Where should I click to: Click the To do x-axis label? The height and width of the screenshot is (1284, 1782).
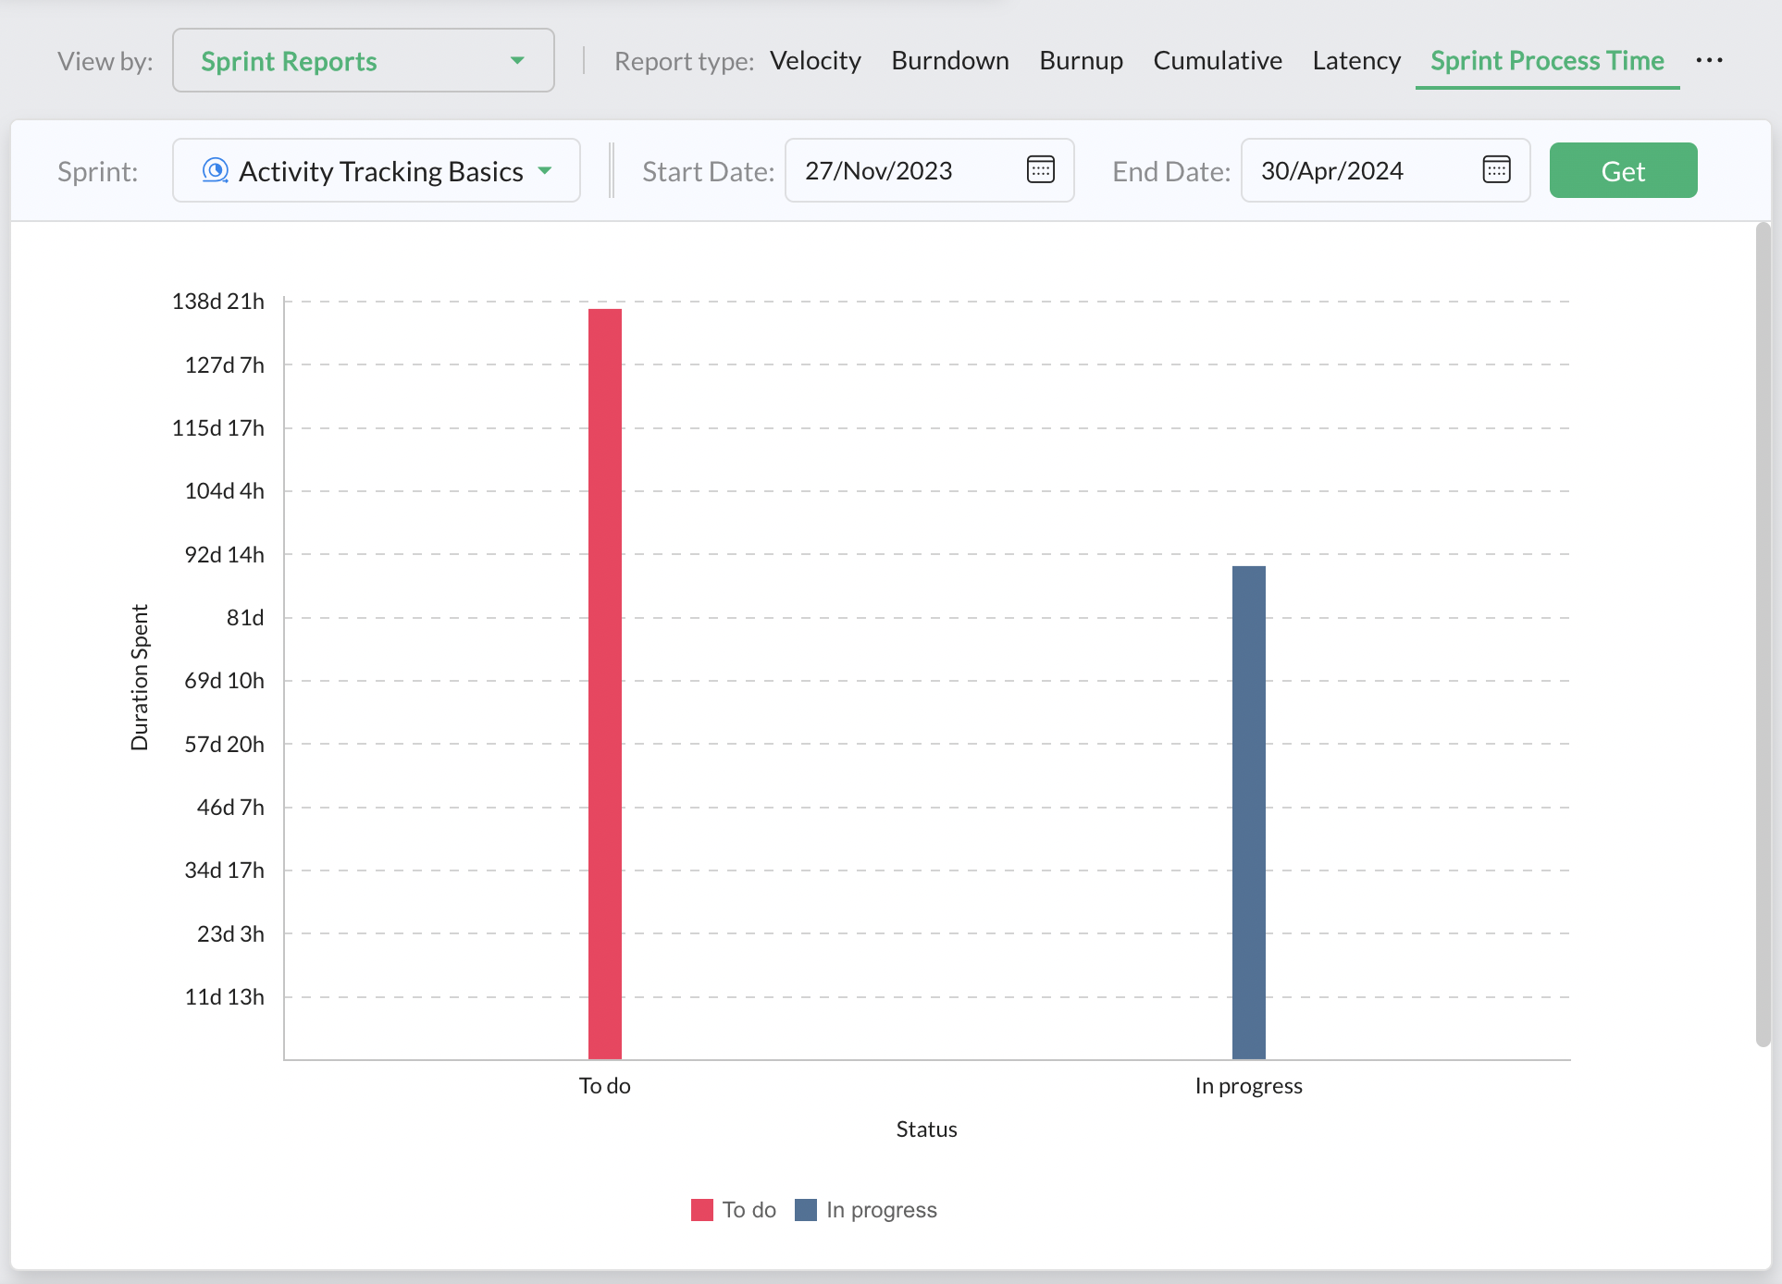(605, 1086)
